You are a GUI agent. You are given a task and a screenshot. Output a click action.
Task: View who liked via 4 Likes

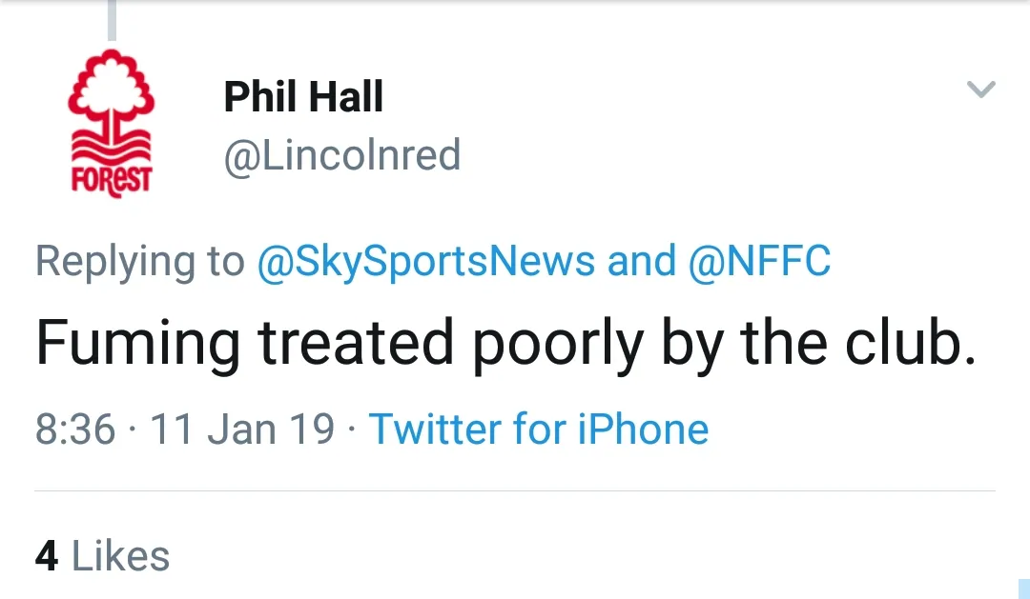click(102, 557)
